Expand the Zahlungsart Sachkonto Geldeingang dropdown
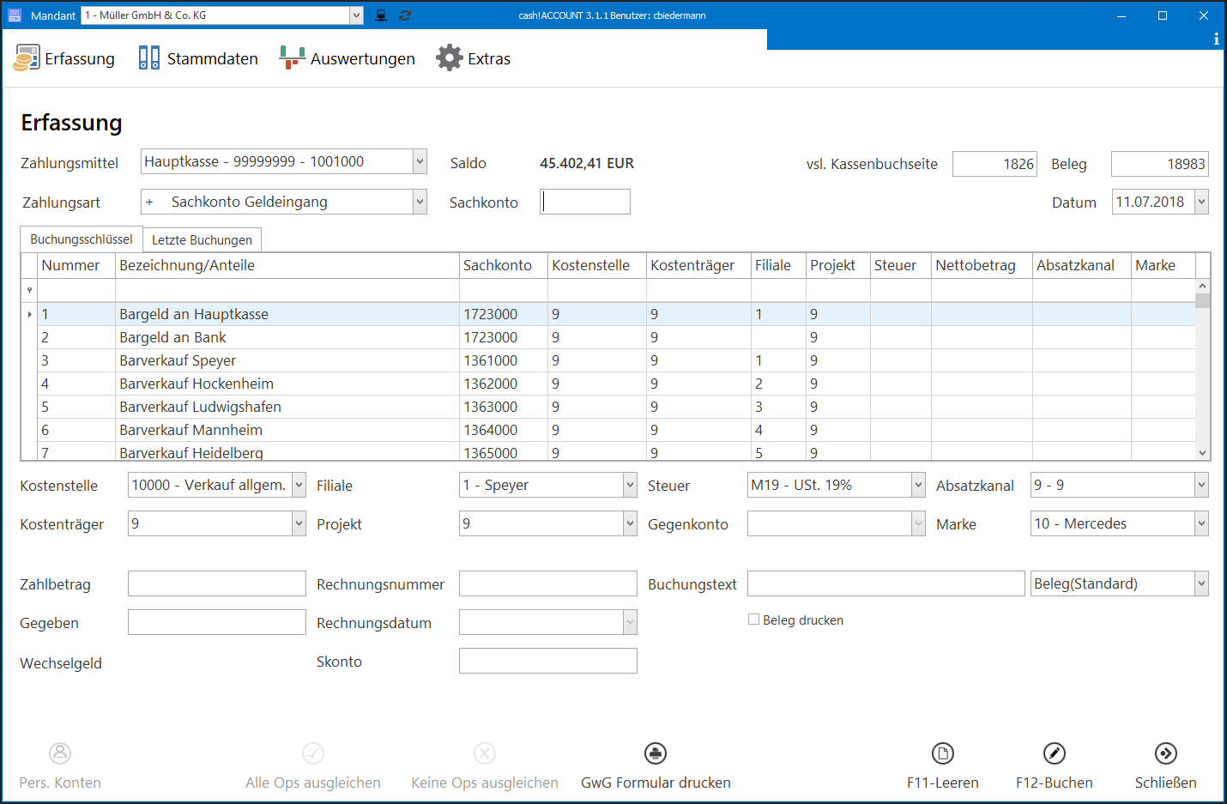Image resolution: width=1227 pixels, height=804 pixels. click(x=420, y=202)
